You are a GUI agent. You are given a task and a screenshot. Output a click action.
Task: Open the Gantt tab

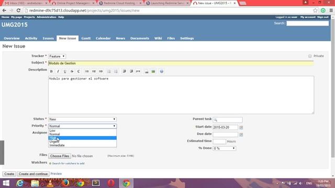[86, 38]
